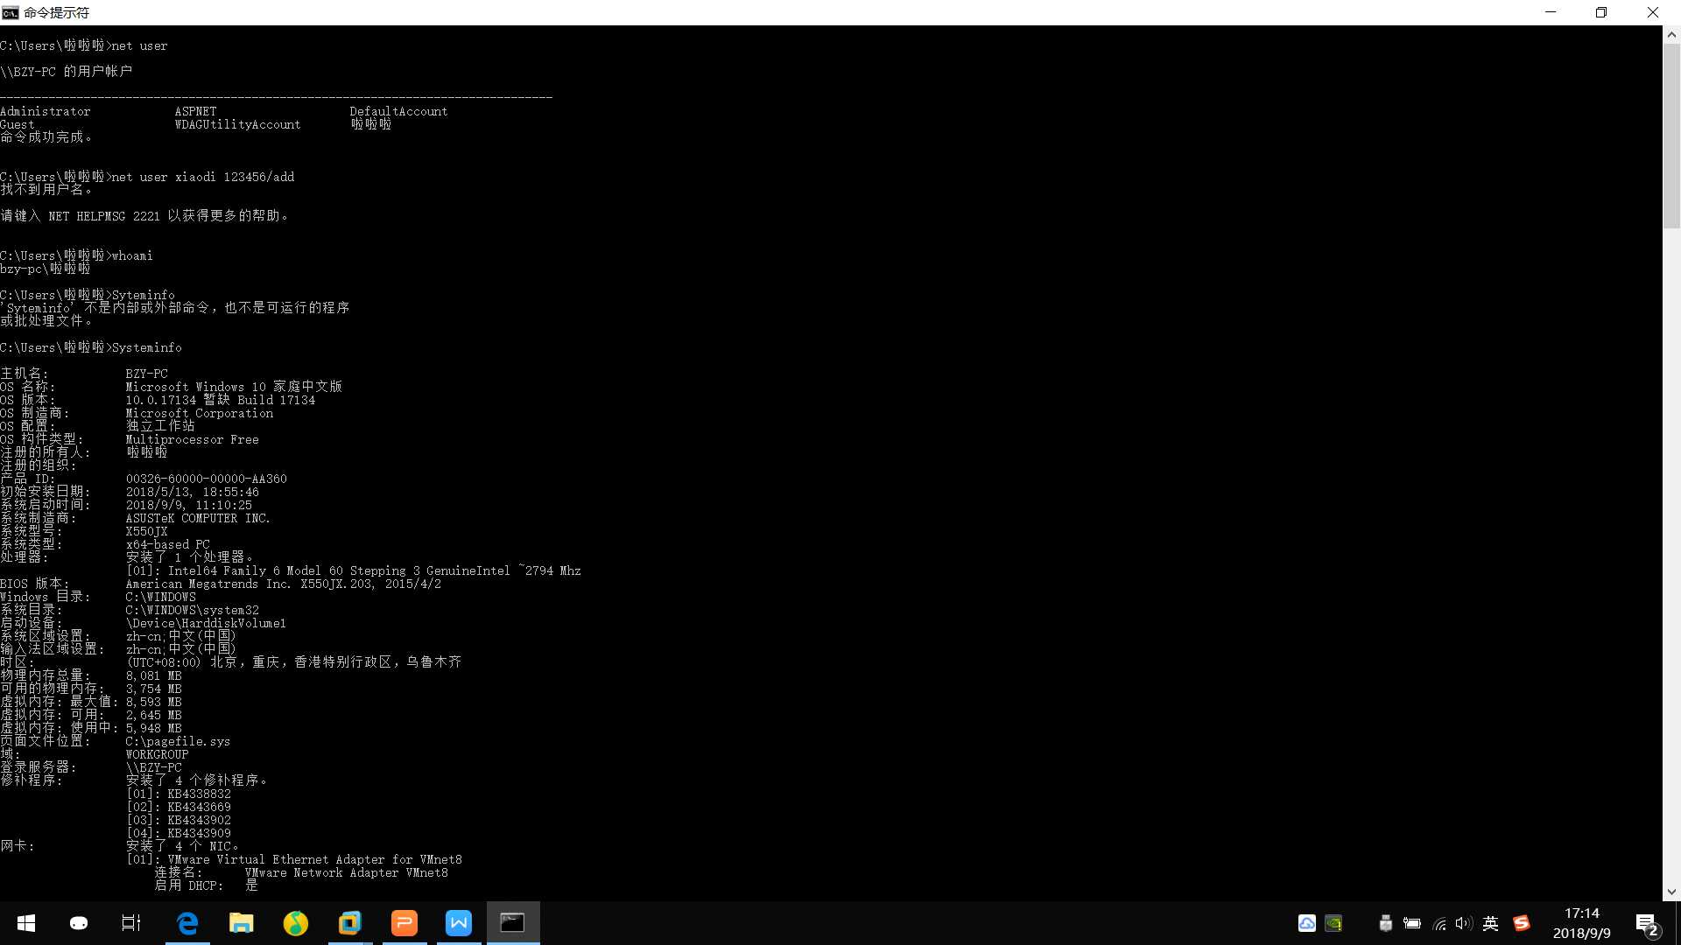Click the 'Multiprocessor Free' build type value
The image size is (1681, 945).
(x=192, y=439)
